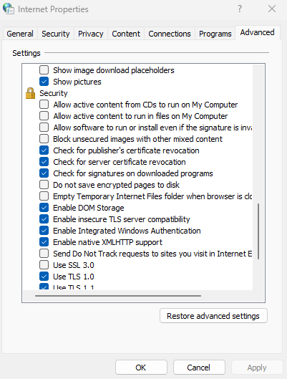Enable Use SSL 3.0 checkbox
Screen dimensions: 287x379
[x=44, y=265]
